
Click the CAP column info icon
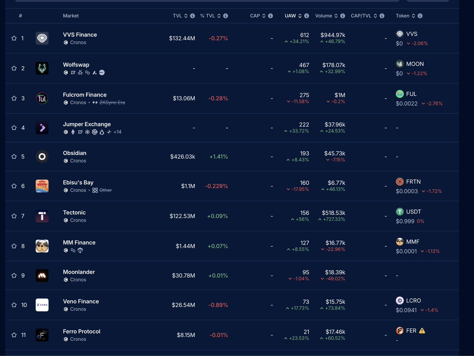pos(271,16)
